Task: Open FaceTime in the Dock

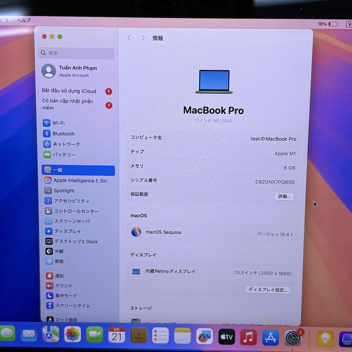Action: click(95, 335)
